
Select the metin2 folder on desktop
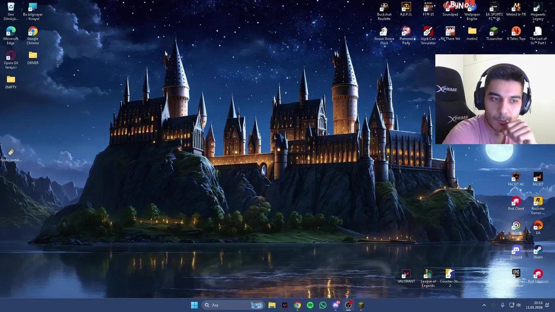(472, 34)
